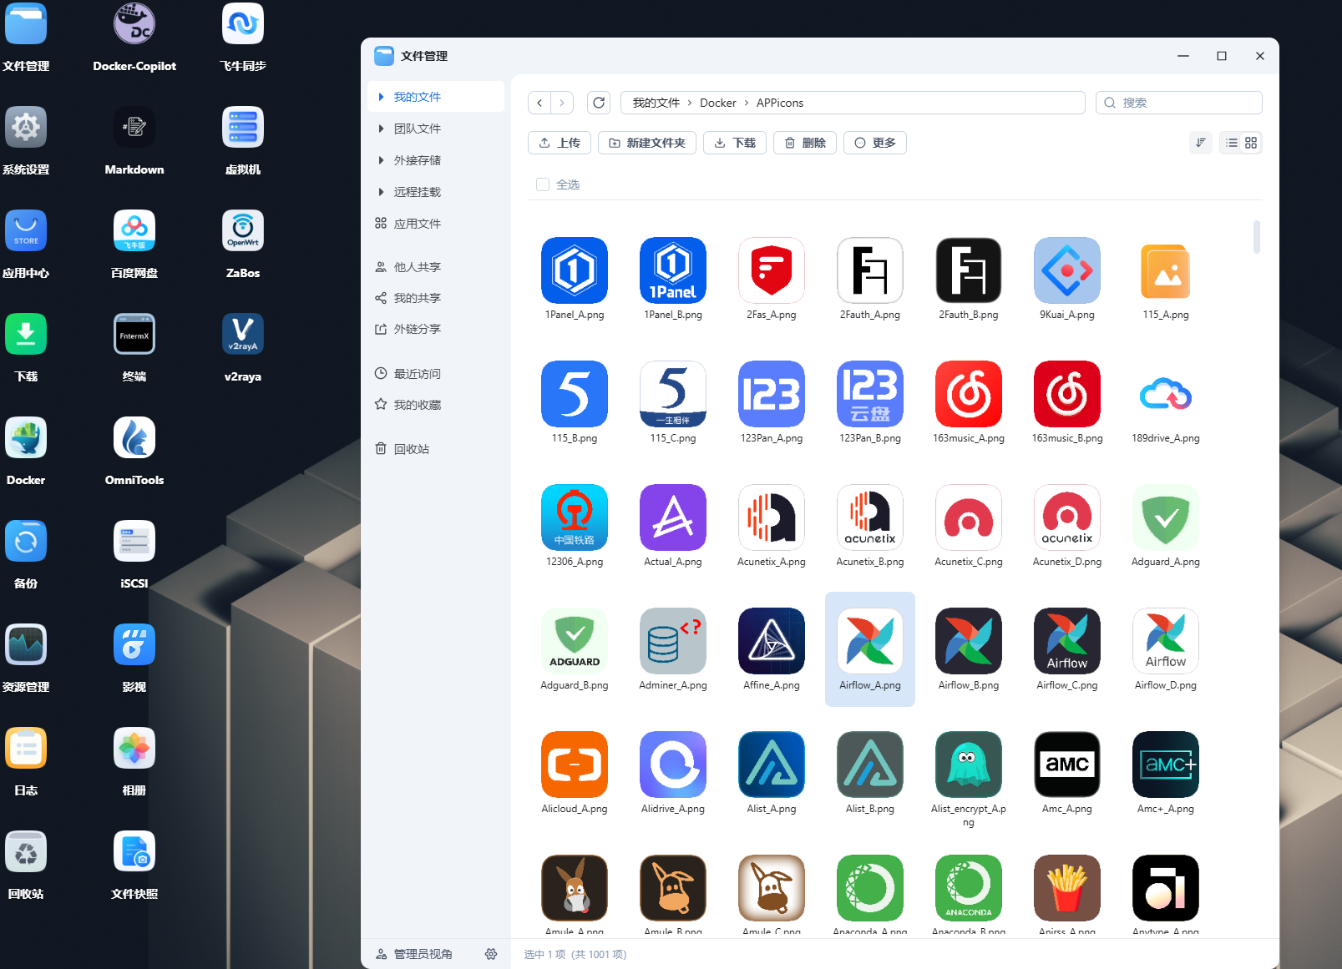Image resolution: width=1342 pixels, height=969 pixels.
Task: Expand the 外接存储 tree node
Action: (381, 160)
